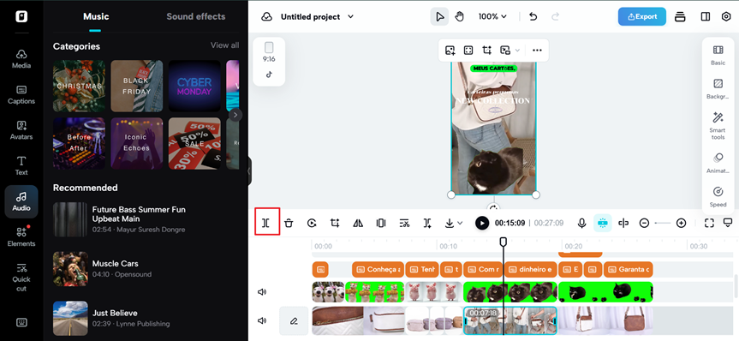The image size is (739, 341).
Task: Zoom in the timeline with plus icon
Action: (x=681, y=223)
